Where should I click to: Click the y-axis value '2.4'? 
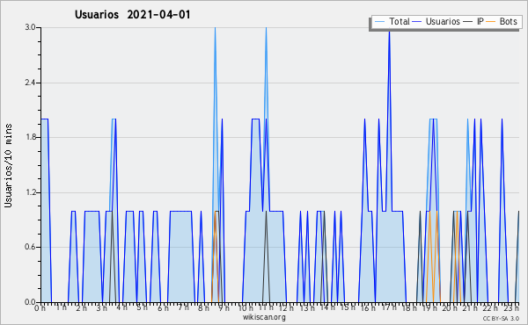pyautogui.click(x=31, y=83)
